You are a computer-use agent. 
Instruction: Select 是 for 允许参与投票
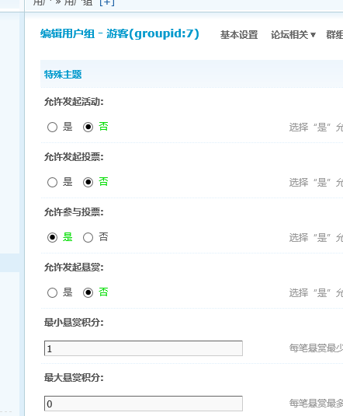pyautogui.click(x=52, y=237)
